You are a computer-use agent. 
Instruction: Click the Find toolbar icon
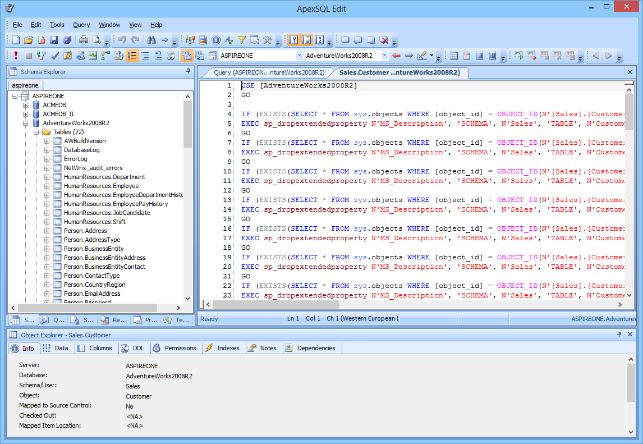[x=151, y=40]
